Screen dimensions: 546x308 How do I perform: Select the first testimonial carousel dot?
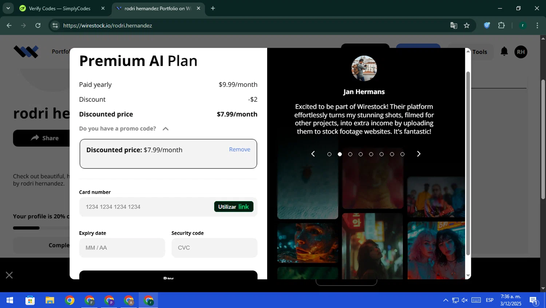click(329, 154)
